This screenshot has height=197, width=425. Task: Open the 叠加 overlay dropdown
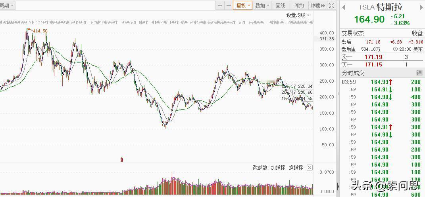tap(262, 6)
